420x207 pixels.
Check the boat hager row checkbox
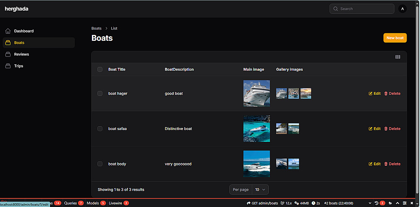click(x=100, y=93)
